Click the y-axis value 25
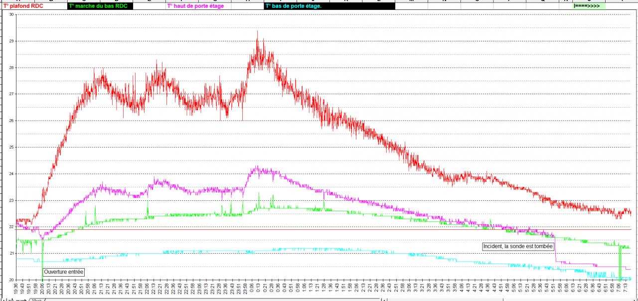Screen dimensions: 638x301 (11, 147)
